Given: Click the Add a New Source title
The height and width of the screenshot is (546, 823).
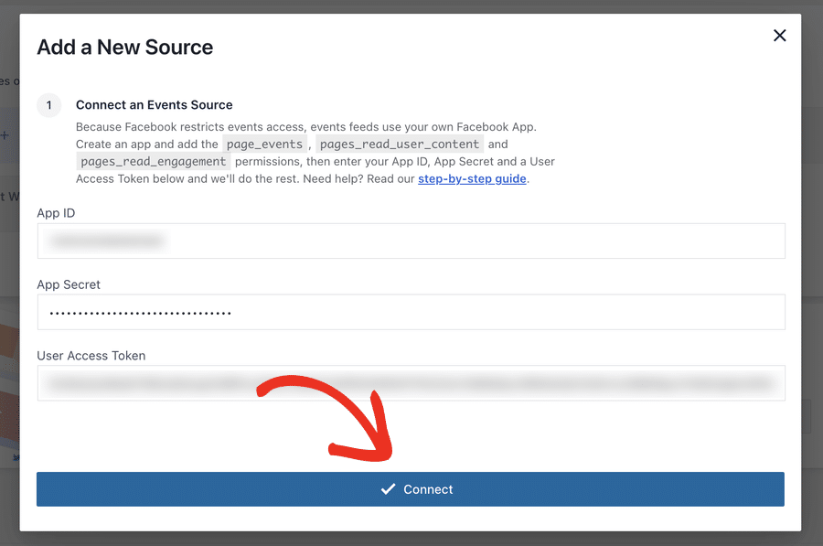Looking at the screenshot, I should (x=125, y=48).
